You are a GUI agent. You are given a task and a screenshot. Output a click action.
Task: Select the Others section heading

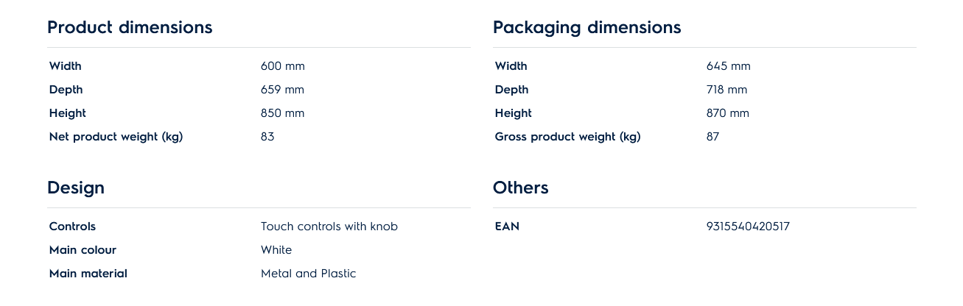pos(521,188)
